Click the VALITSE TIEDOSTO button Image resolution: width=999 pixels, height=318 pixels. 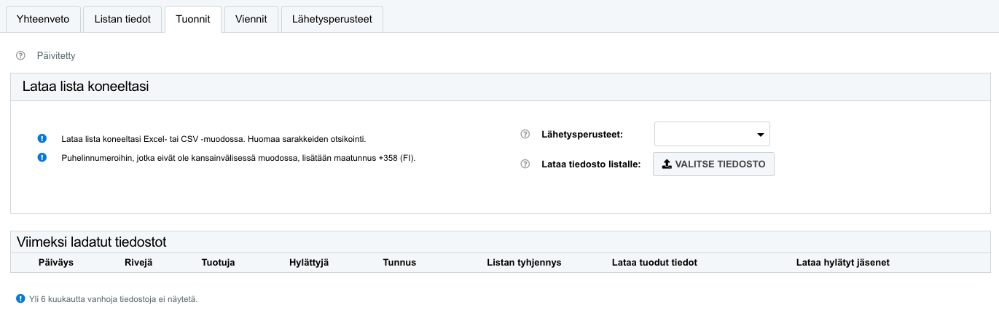tap(713, 164)
